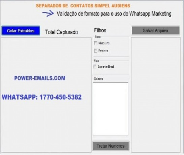This screenshot has height=155, width=184.
Task: Click the Salvar Arquivo button
Action: point(156,31)
